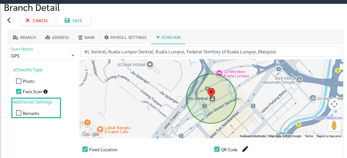Open the map camera pan control
Image resolution: width=347 pixels, height=158 pixels.
pos(334,104)
